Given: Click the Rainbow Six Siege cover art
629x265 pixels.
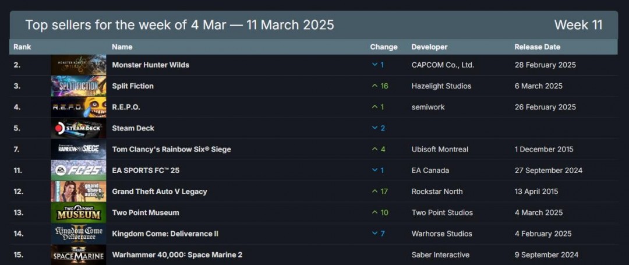Looking at the screenshot, I should click(79, 149).
